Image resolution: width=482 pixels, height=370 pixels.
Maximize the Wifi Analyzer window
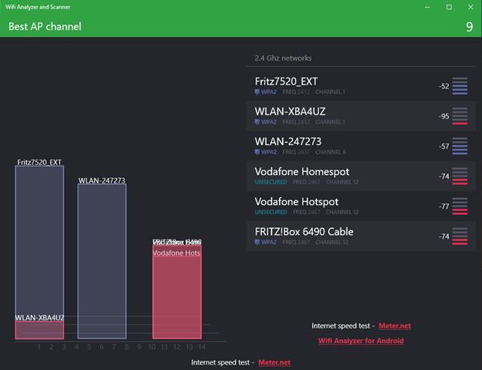(x=449, y=7)
